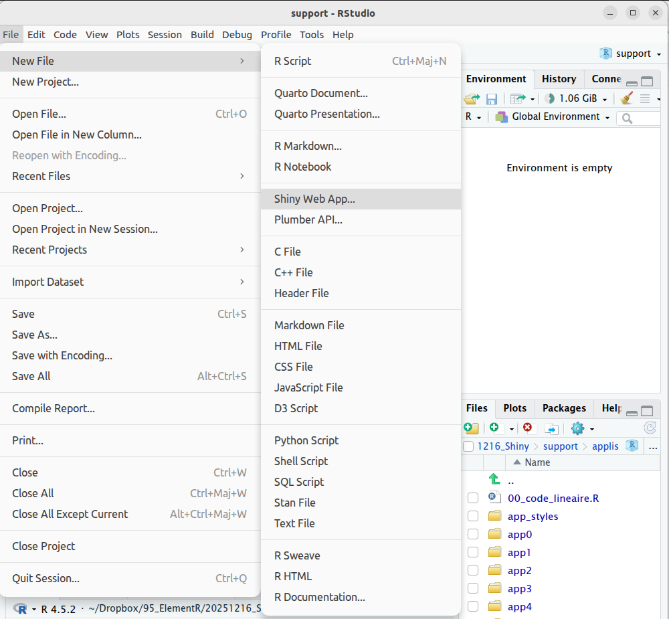Tick the app_styles folder checkbox
The width and height of the screenshot is (669, 619).
point(473,516)
